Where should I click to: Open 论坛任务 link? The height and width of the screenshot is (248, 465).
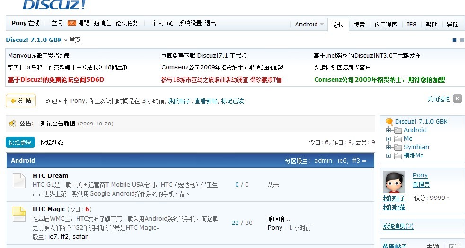(x=127, y=23)
